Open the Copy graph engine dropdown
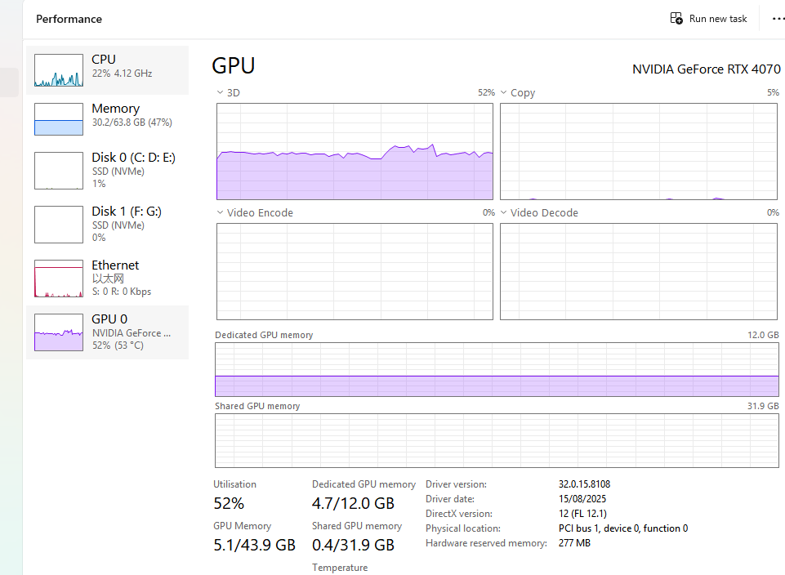 point(504,93)
